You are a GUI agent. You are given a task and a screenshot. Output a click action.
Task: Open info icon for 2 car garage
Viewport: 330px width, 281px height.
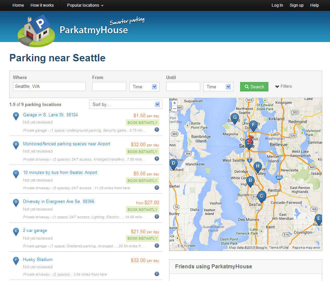tap(157, 245)
